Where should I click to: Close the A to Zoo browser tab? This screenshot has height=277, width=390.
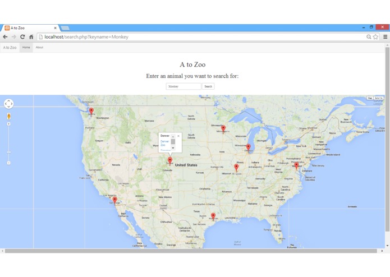[55, 28]
